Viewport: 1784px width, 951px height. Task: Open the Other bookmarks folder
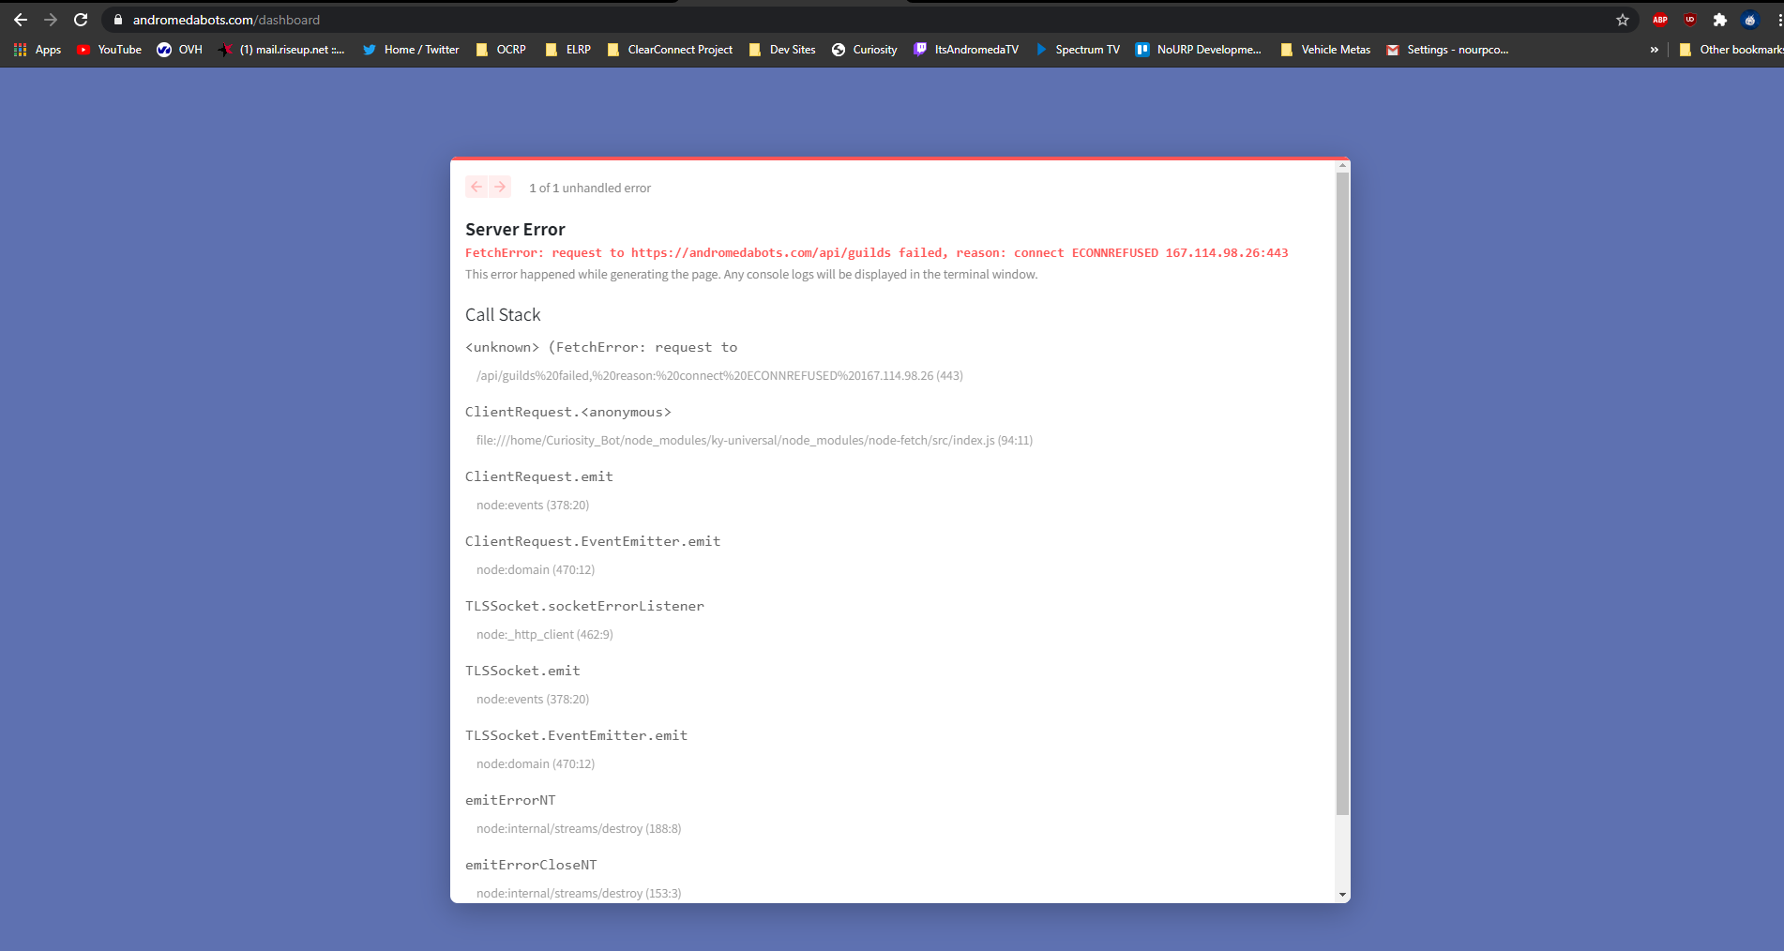point(1731,50)
